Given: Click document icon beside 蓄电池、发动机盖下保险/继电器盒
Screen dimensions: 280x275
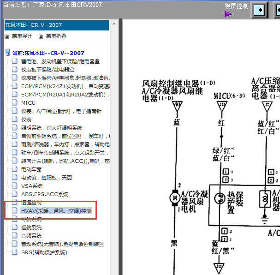Looking at the screenshot, I should [x=15, y=61].
